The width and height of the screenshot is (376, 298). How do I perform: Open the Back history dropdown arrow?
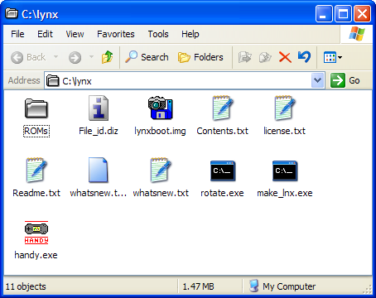point(55,57)
